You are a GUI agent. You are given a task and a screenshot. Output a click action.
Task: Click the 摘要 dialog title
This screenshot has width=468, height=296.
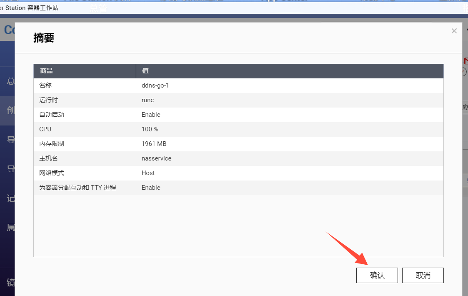click(44, 38)
